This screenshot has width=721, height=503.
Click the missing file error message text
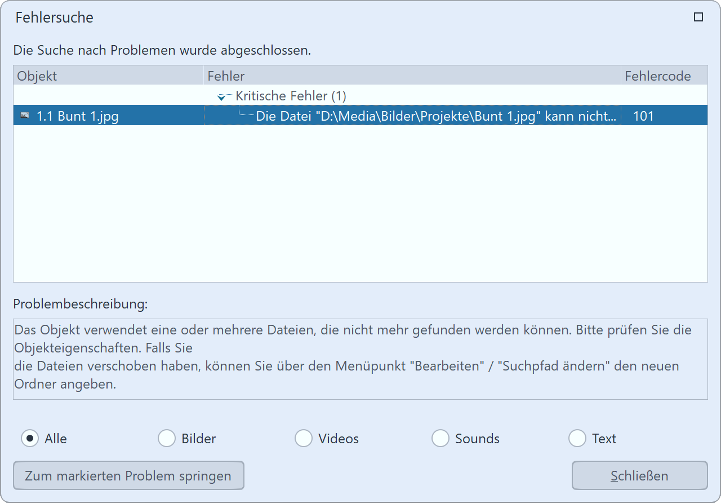[435, 116]
